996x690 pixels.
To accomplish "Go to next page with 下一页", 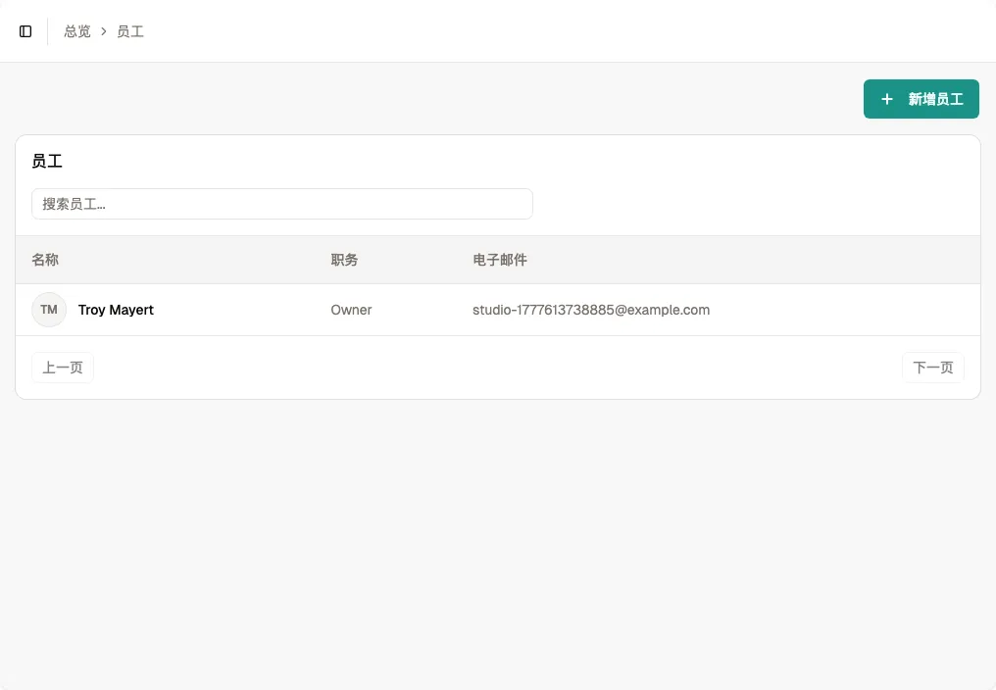I will pyautogui.click(x=933, y=368).
